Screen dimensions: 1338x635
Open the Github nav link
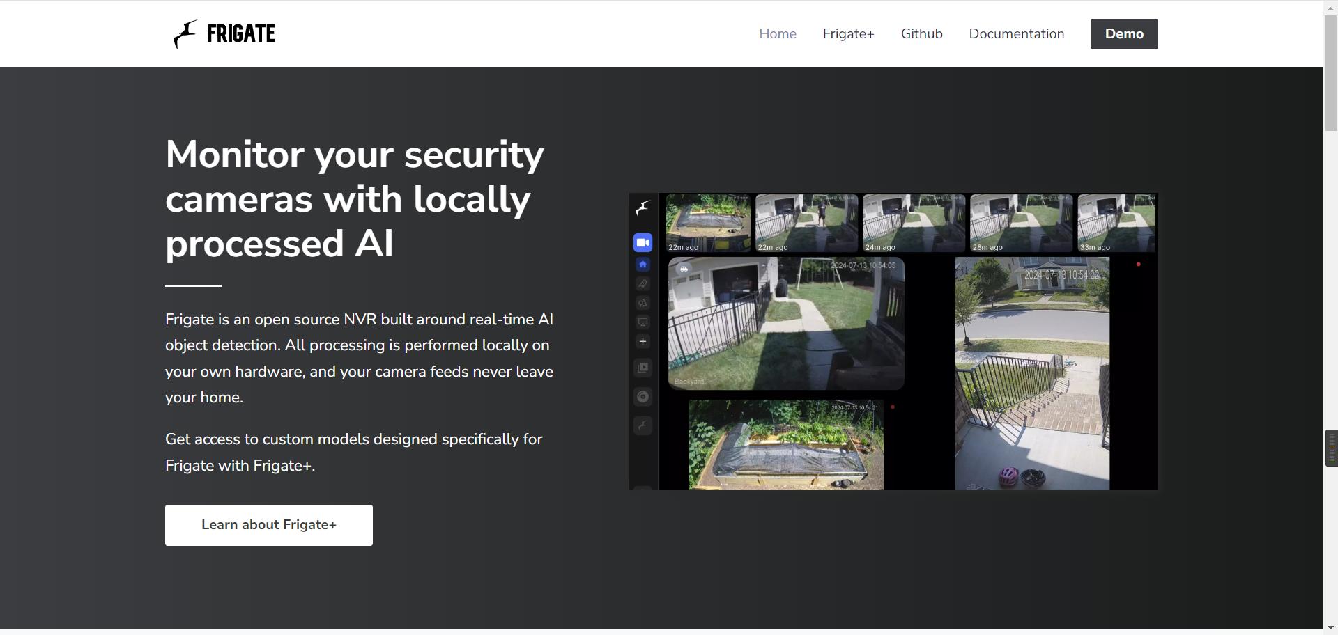click(921, 33)
